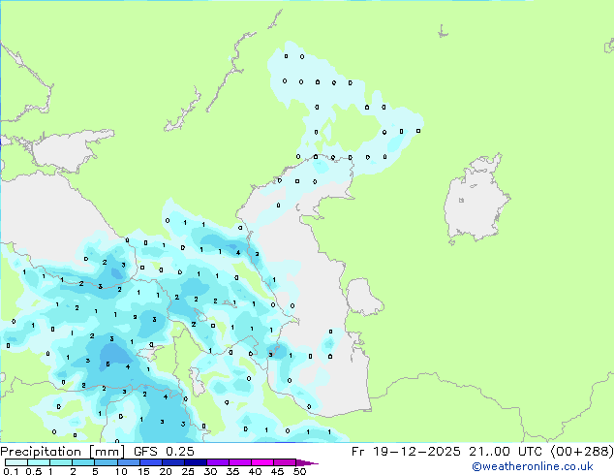Click the 30–35 mm purple swatch

217,462
